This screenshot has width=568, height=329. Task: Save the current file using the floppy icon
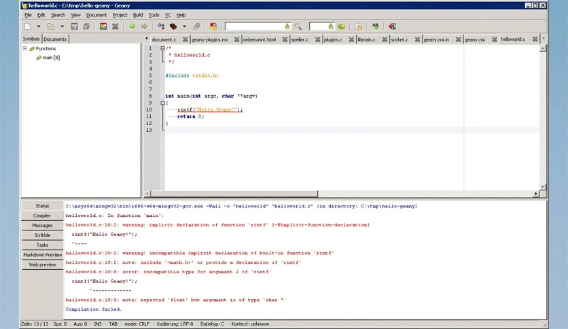(74, 27)
